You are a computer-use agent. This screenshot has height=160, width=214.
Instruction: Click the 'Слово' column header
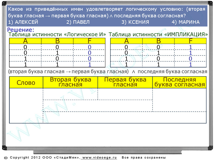(x=26, y=82)
